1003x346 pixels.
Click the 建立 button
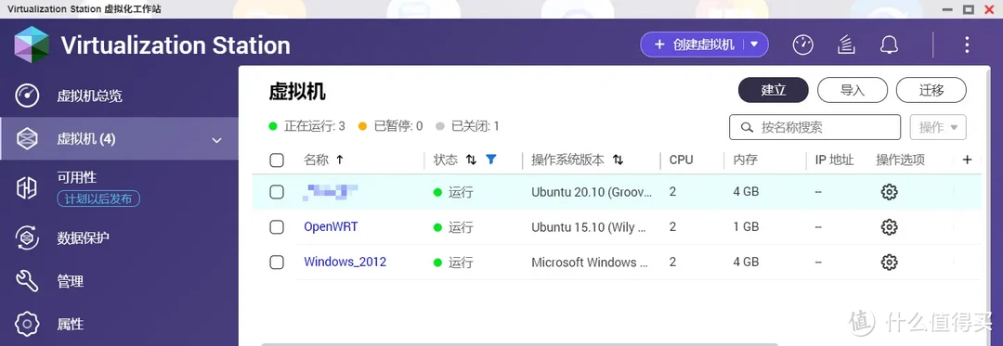(x=774, y=90)
